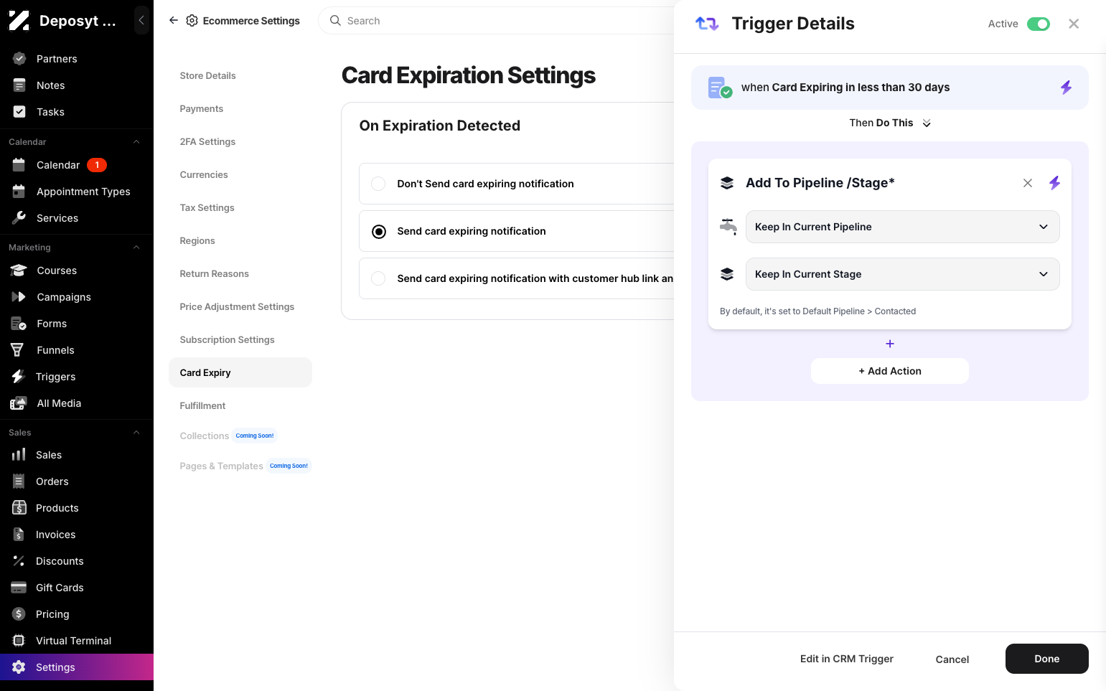The width and height of the screenshot is (1106, 691).
Task: Open the Gift Cards icon
Action: (x=19, y=588)
